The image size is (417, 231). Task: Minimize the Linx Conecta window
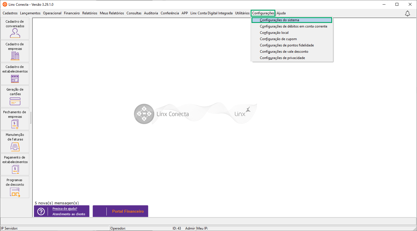[x=384, y=4]
